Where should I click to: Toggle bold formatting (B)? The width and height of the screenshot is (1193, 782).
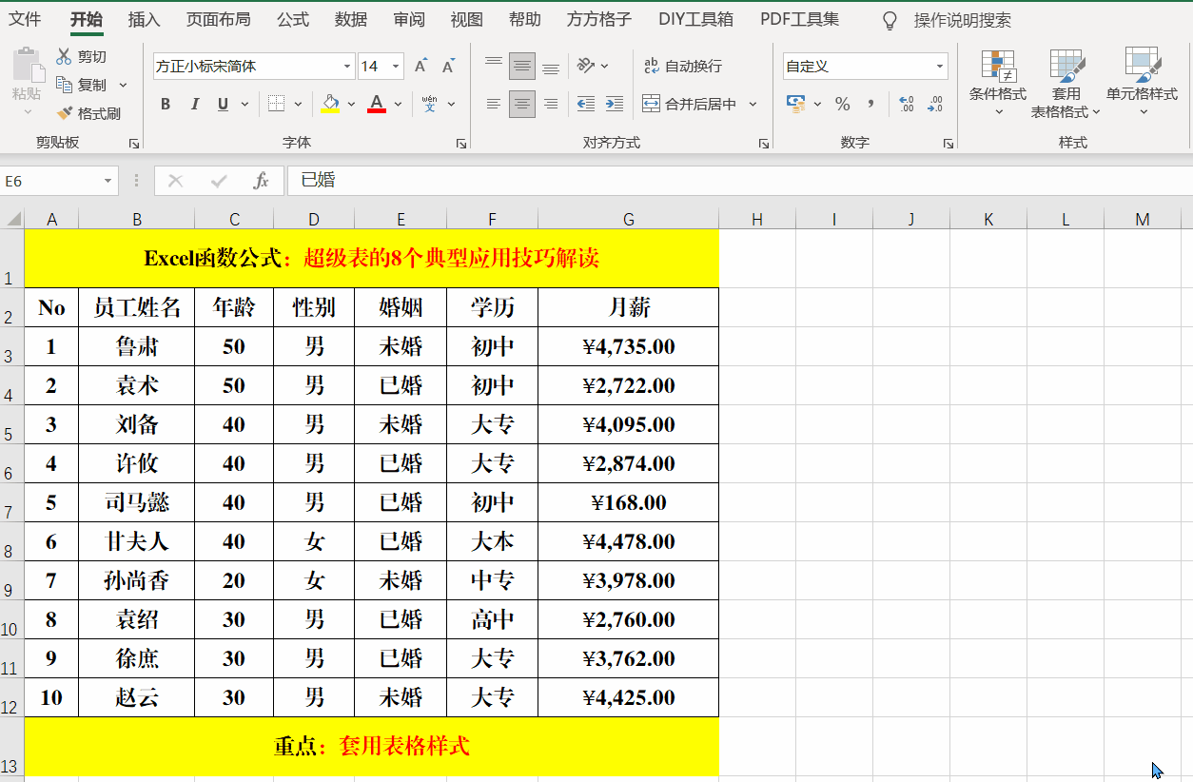166,104
